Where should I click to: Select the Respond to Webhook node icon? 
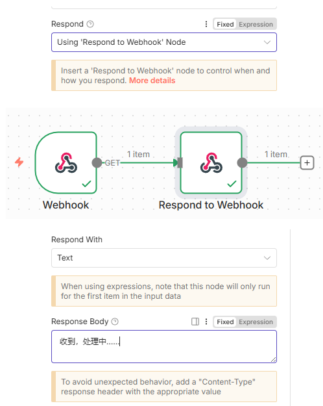(211, 163)
